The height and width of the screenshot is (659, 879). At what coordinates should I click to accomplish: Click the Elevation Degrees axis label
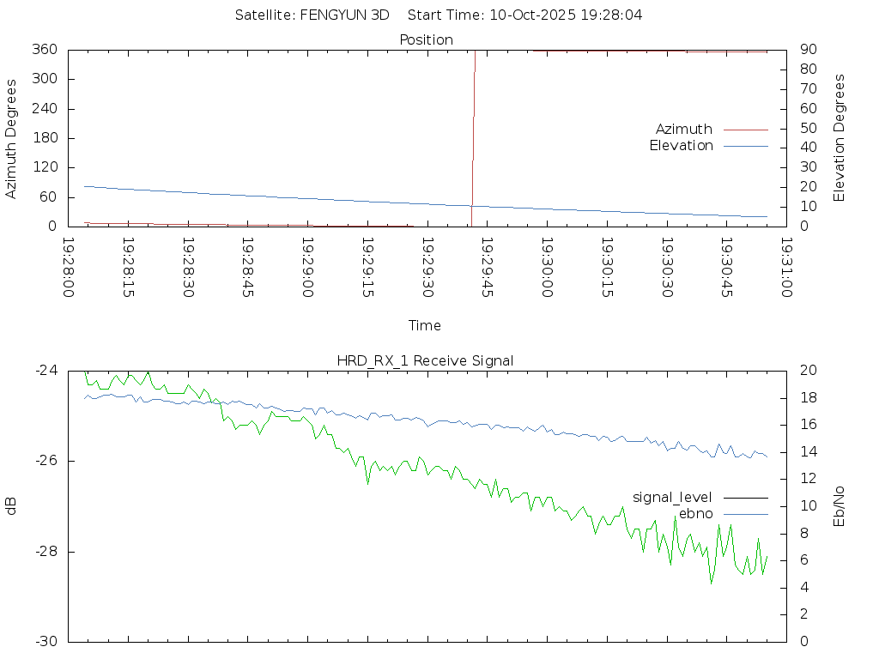point(840,138)
